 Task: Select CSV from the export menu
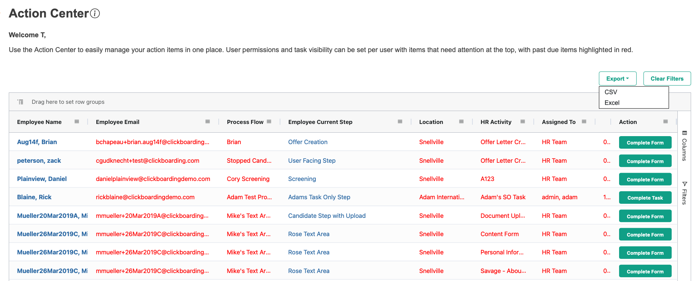[611, 92]
